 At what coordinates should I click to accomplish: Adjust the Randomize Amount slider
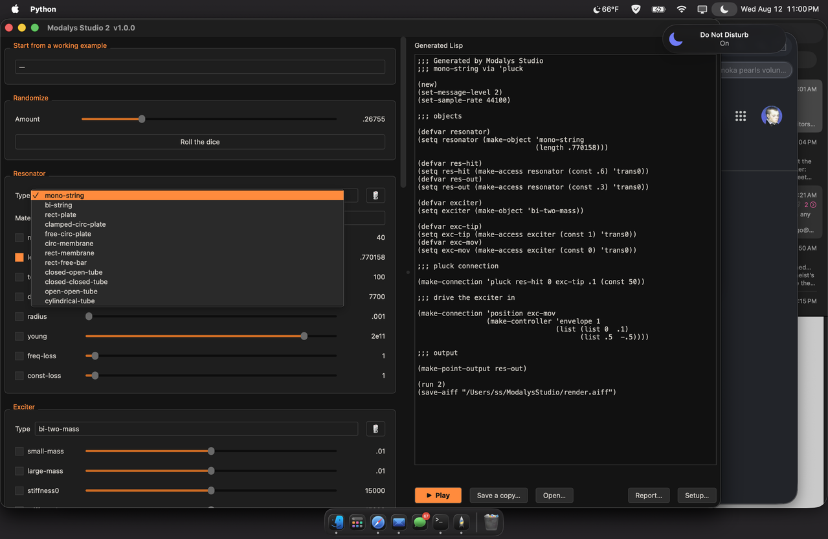point(209,119)
